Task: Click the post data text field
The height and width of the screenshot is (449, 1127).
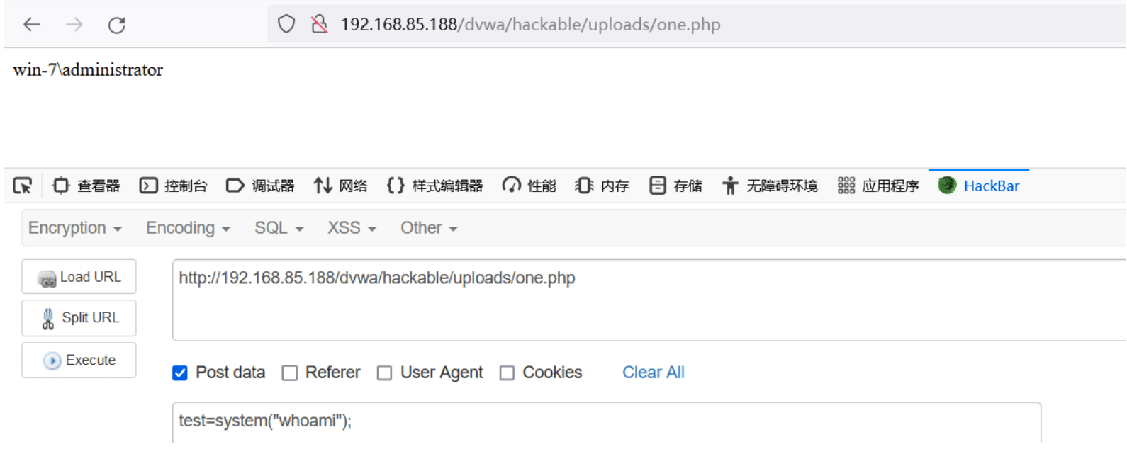Action: tap(607, 423)
